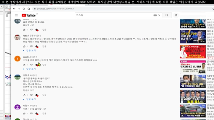Click heart badge on seed06 comment
Image resolution: width=214 pixels, height=120 pixels.
37,65
